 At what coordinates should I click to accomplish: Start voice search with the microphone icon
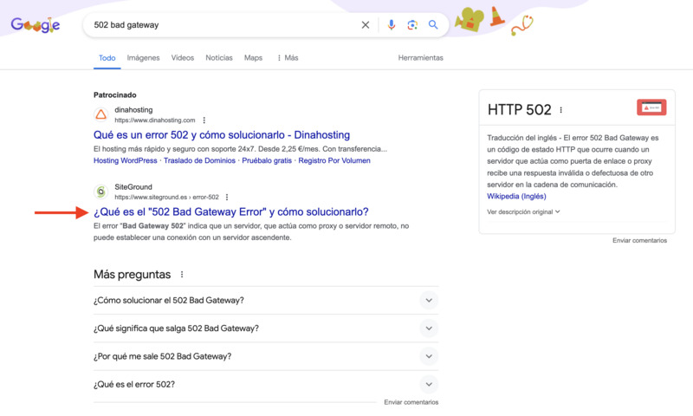pyautogui.click(x=392, y=25)
